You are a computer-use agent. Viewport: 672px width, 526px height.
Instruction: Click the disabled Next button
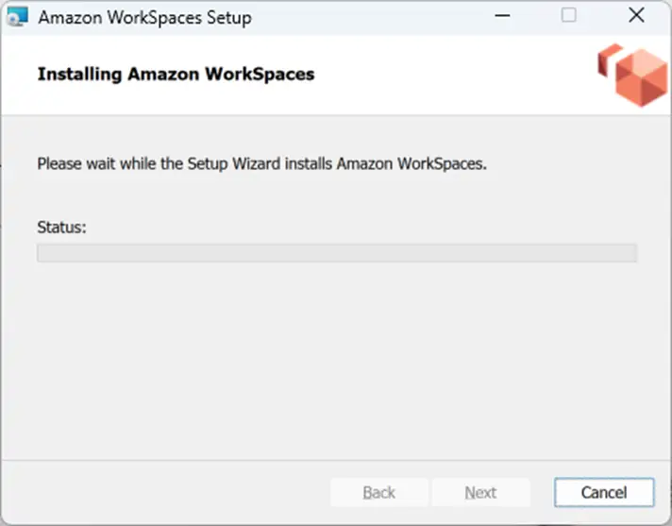click(480, 493)
